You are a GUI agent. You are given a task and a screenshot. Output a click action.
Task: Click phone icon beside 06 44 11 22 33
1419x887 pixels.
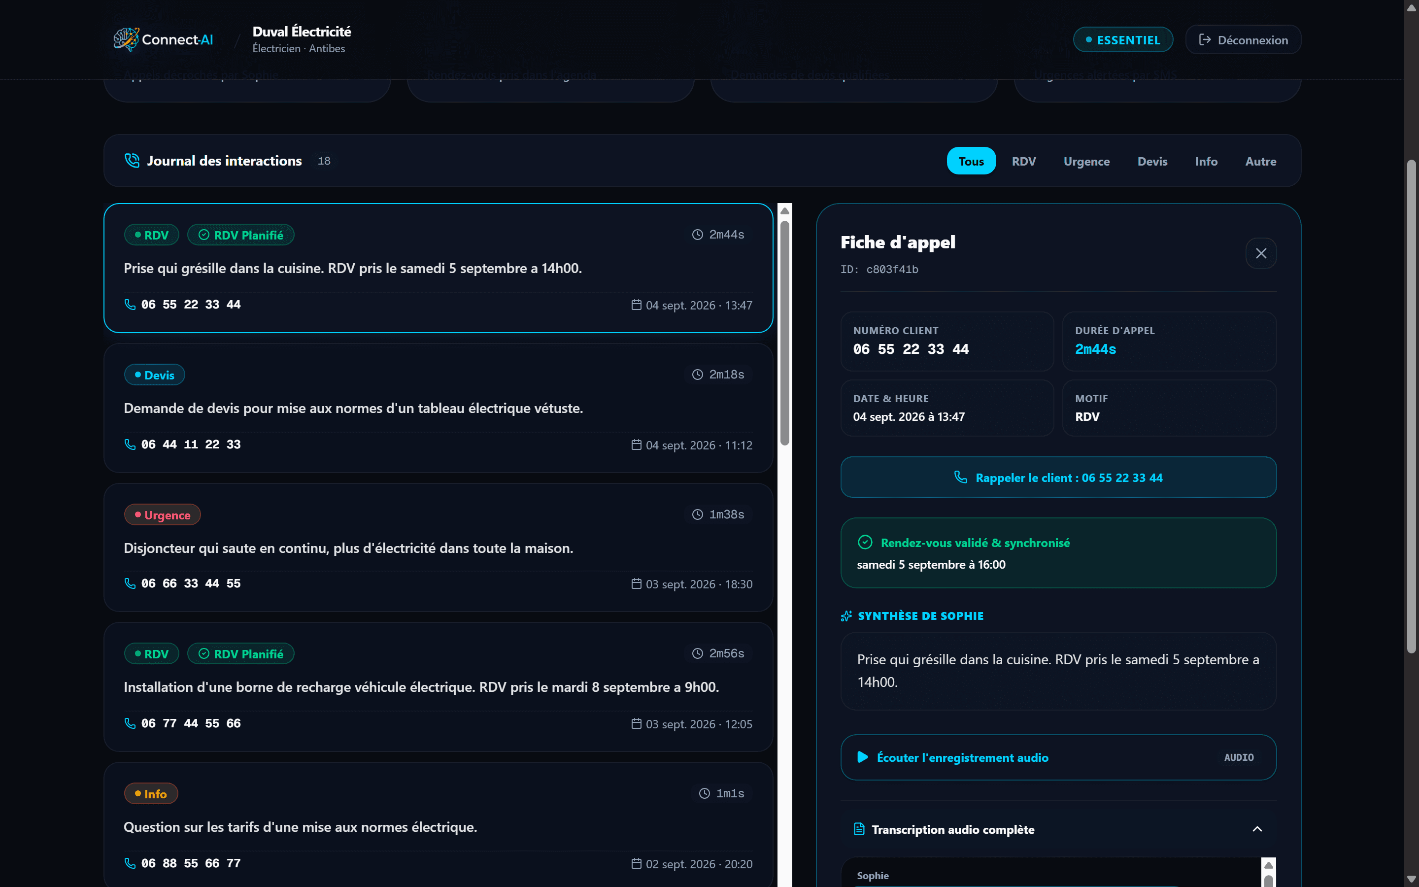click(x=130, y=444)
